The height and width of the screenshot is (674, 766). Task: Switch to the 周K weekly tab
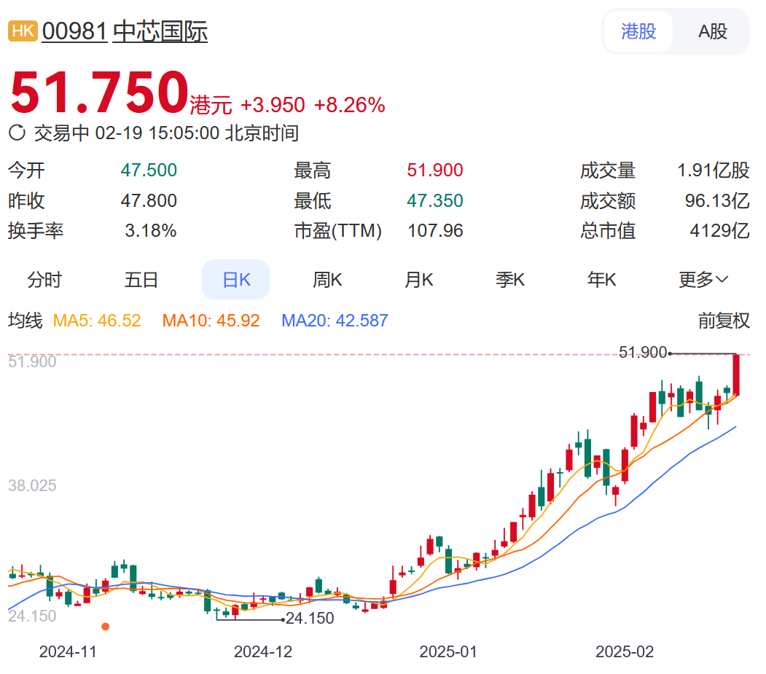click(x=327, y=280)
